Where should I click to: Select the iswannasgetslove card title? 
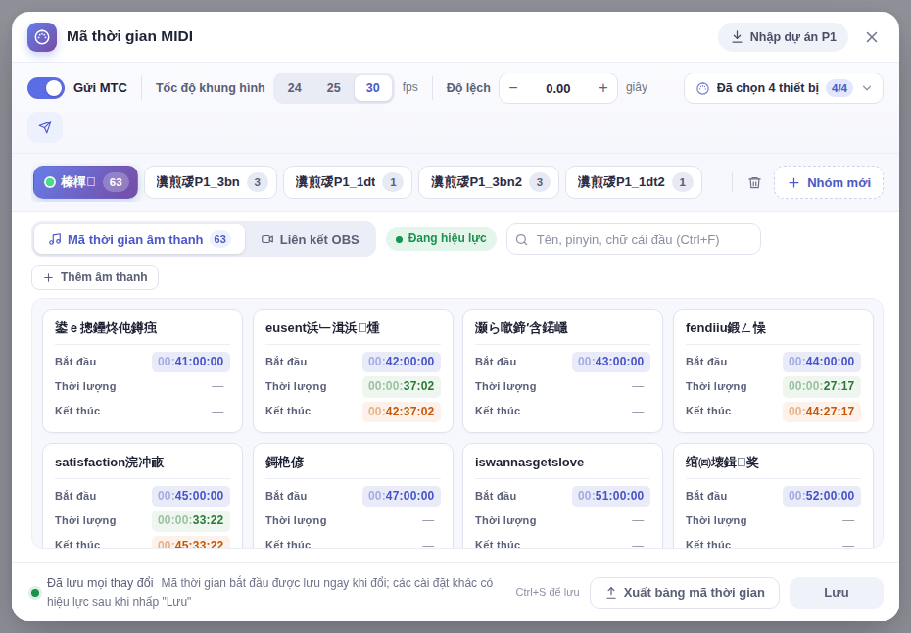tap(529, 463)
